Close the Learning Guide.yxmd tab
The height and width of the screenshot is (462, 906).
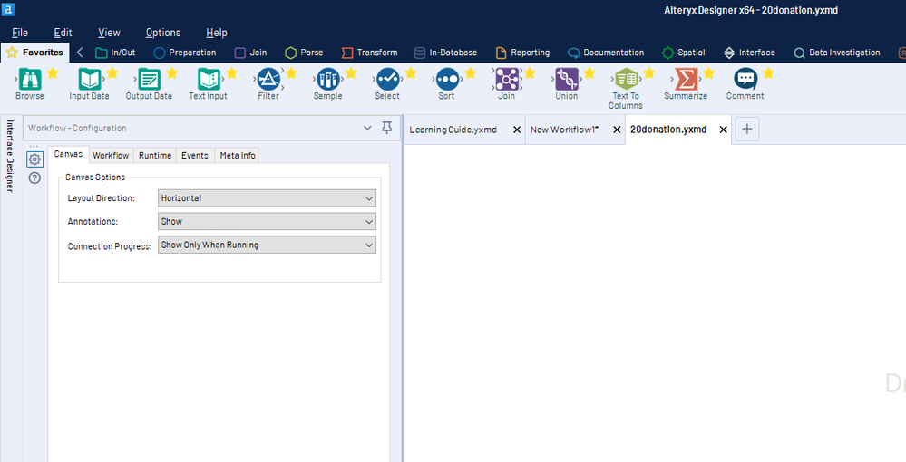coord(517,130)
